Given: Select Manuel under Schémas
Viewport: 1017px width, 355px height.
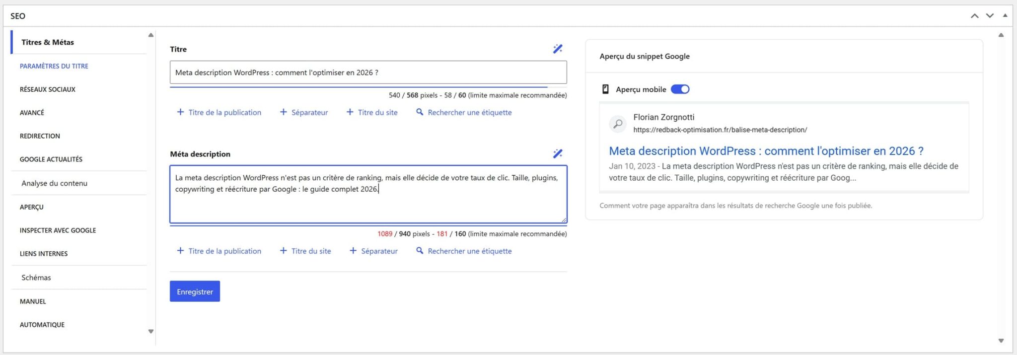Looking at the screenshot, I should click(33, 301).
